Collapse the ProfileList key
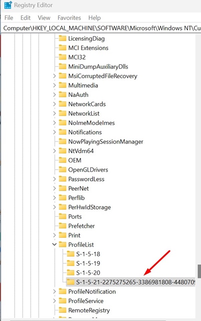 [55, 244]
